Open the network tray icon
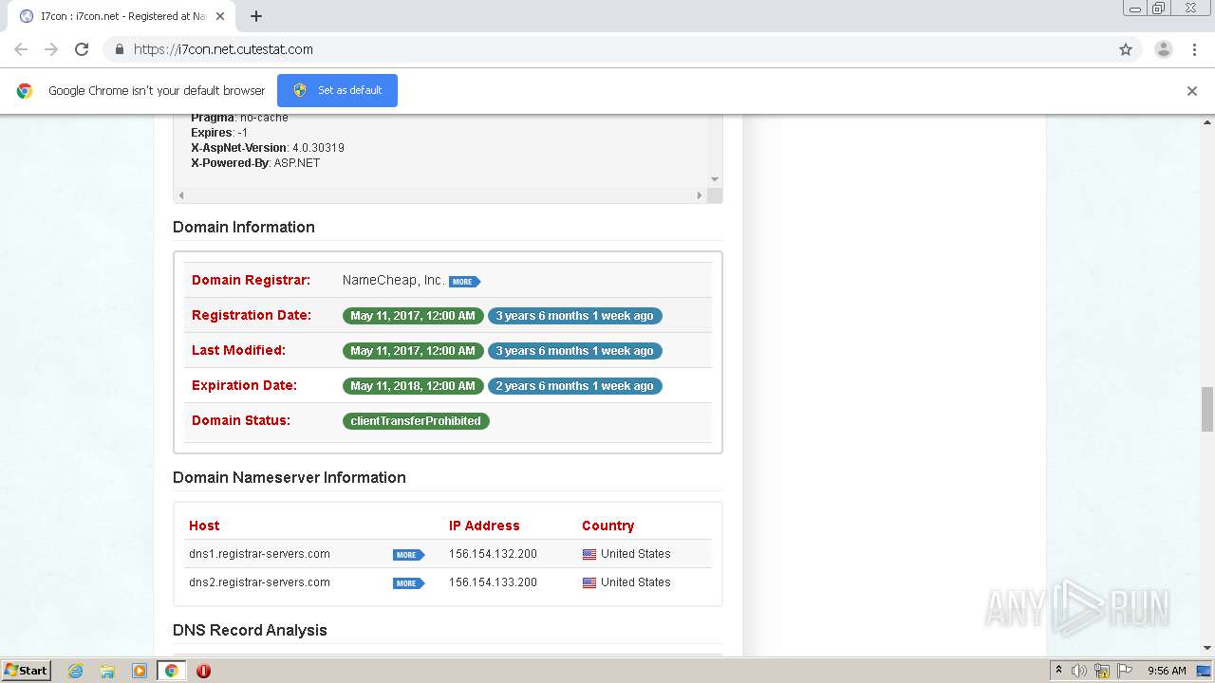 click(x=1102, y=671)
